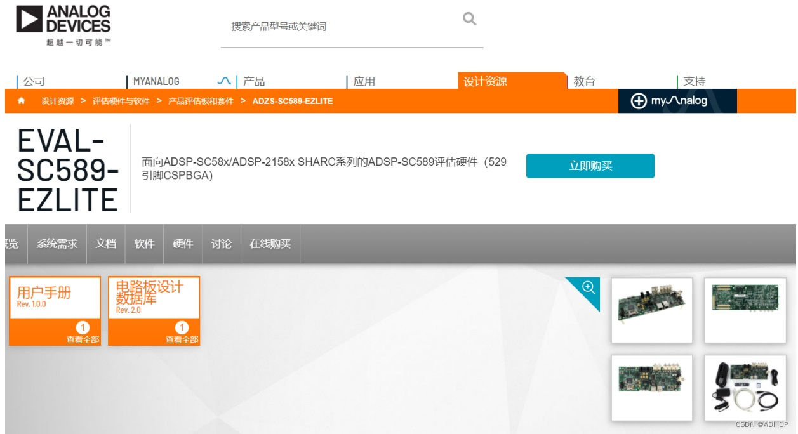The width and height of the screenshot is (798, 434).
Task: Open the 设计资源 menu
Action: coord(485,81)
